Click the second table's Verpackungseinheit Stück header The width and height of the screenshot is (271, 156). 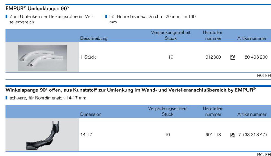click(167, 111)
